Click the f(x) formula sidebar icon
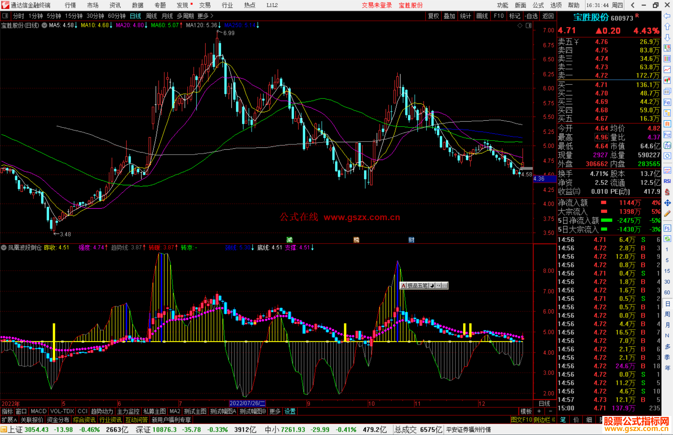673x435 pixels. tap(667, 146)
